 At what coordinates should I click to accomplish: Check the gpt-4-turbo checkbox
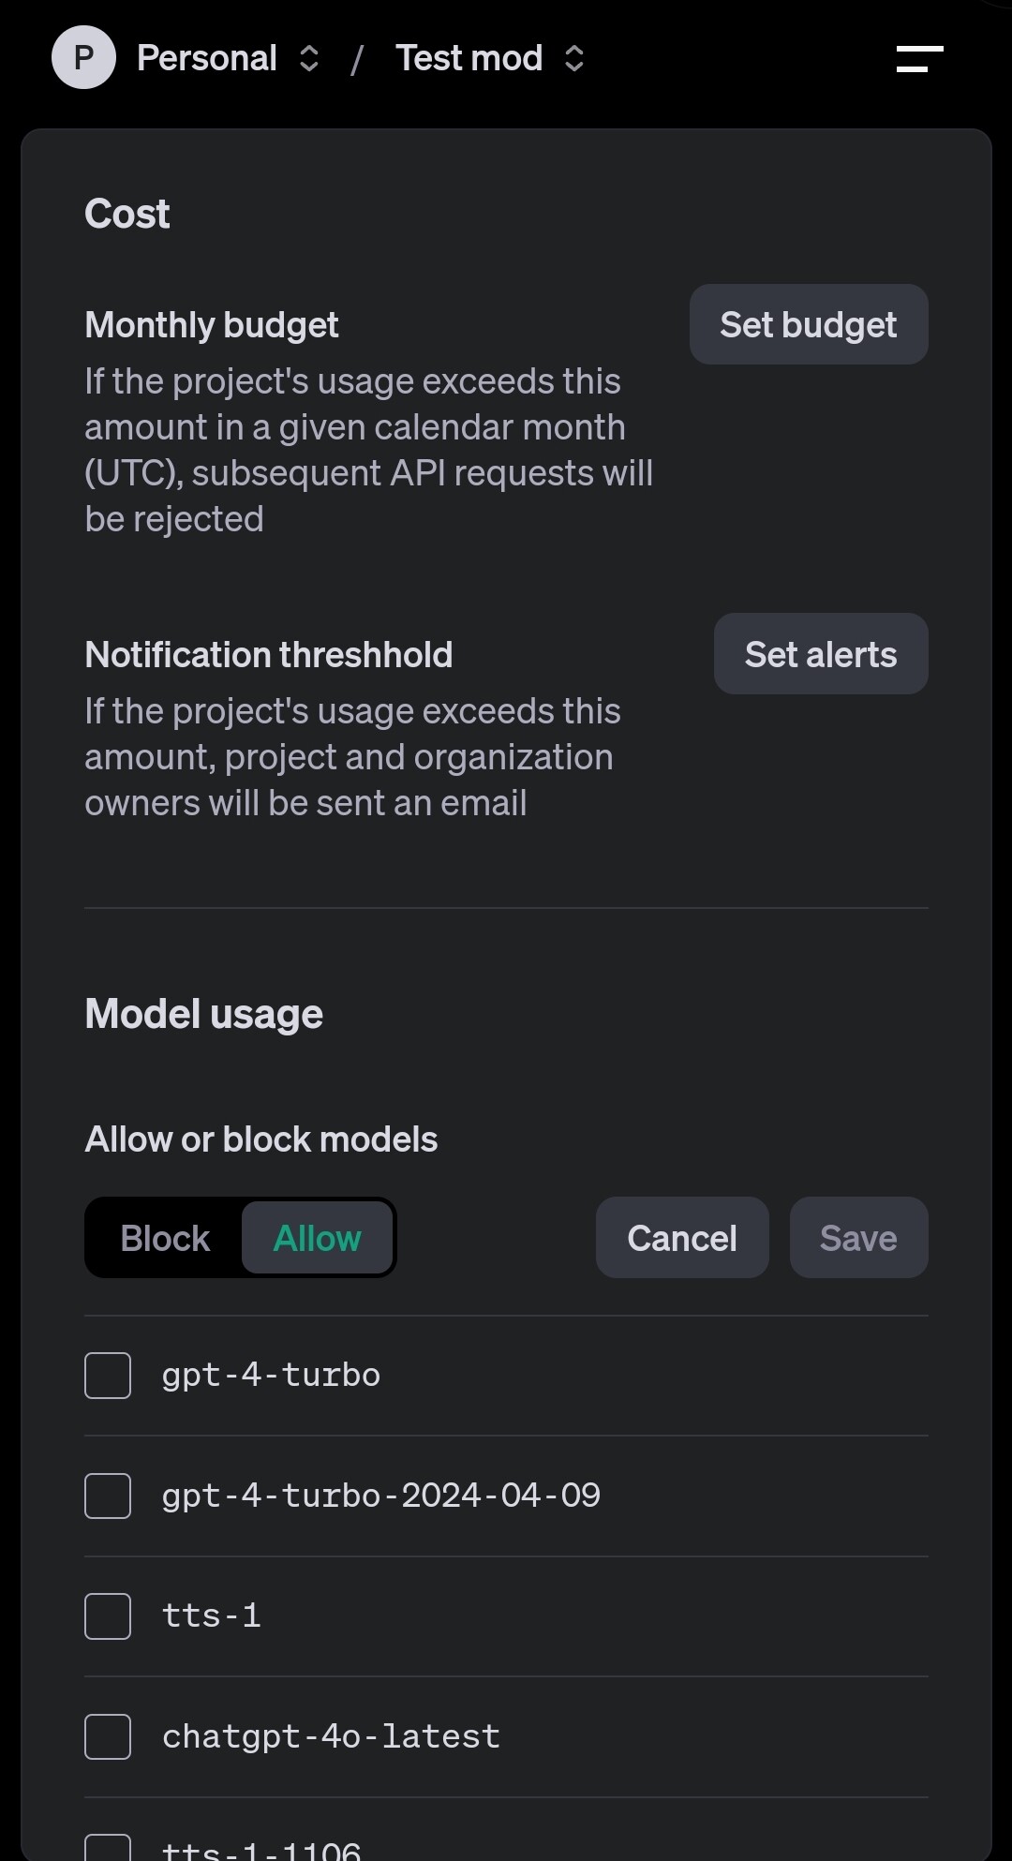click(108, 1376)
